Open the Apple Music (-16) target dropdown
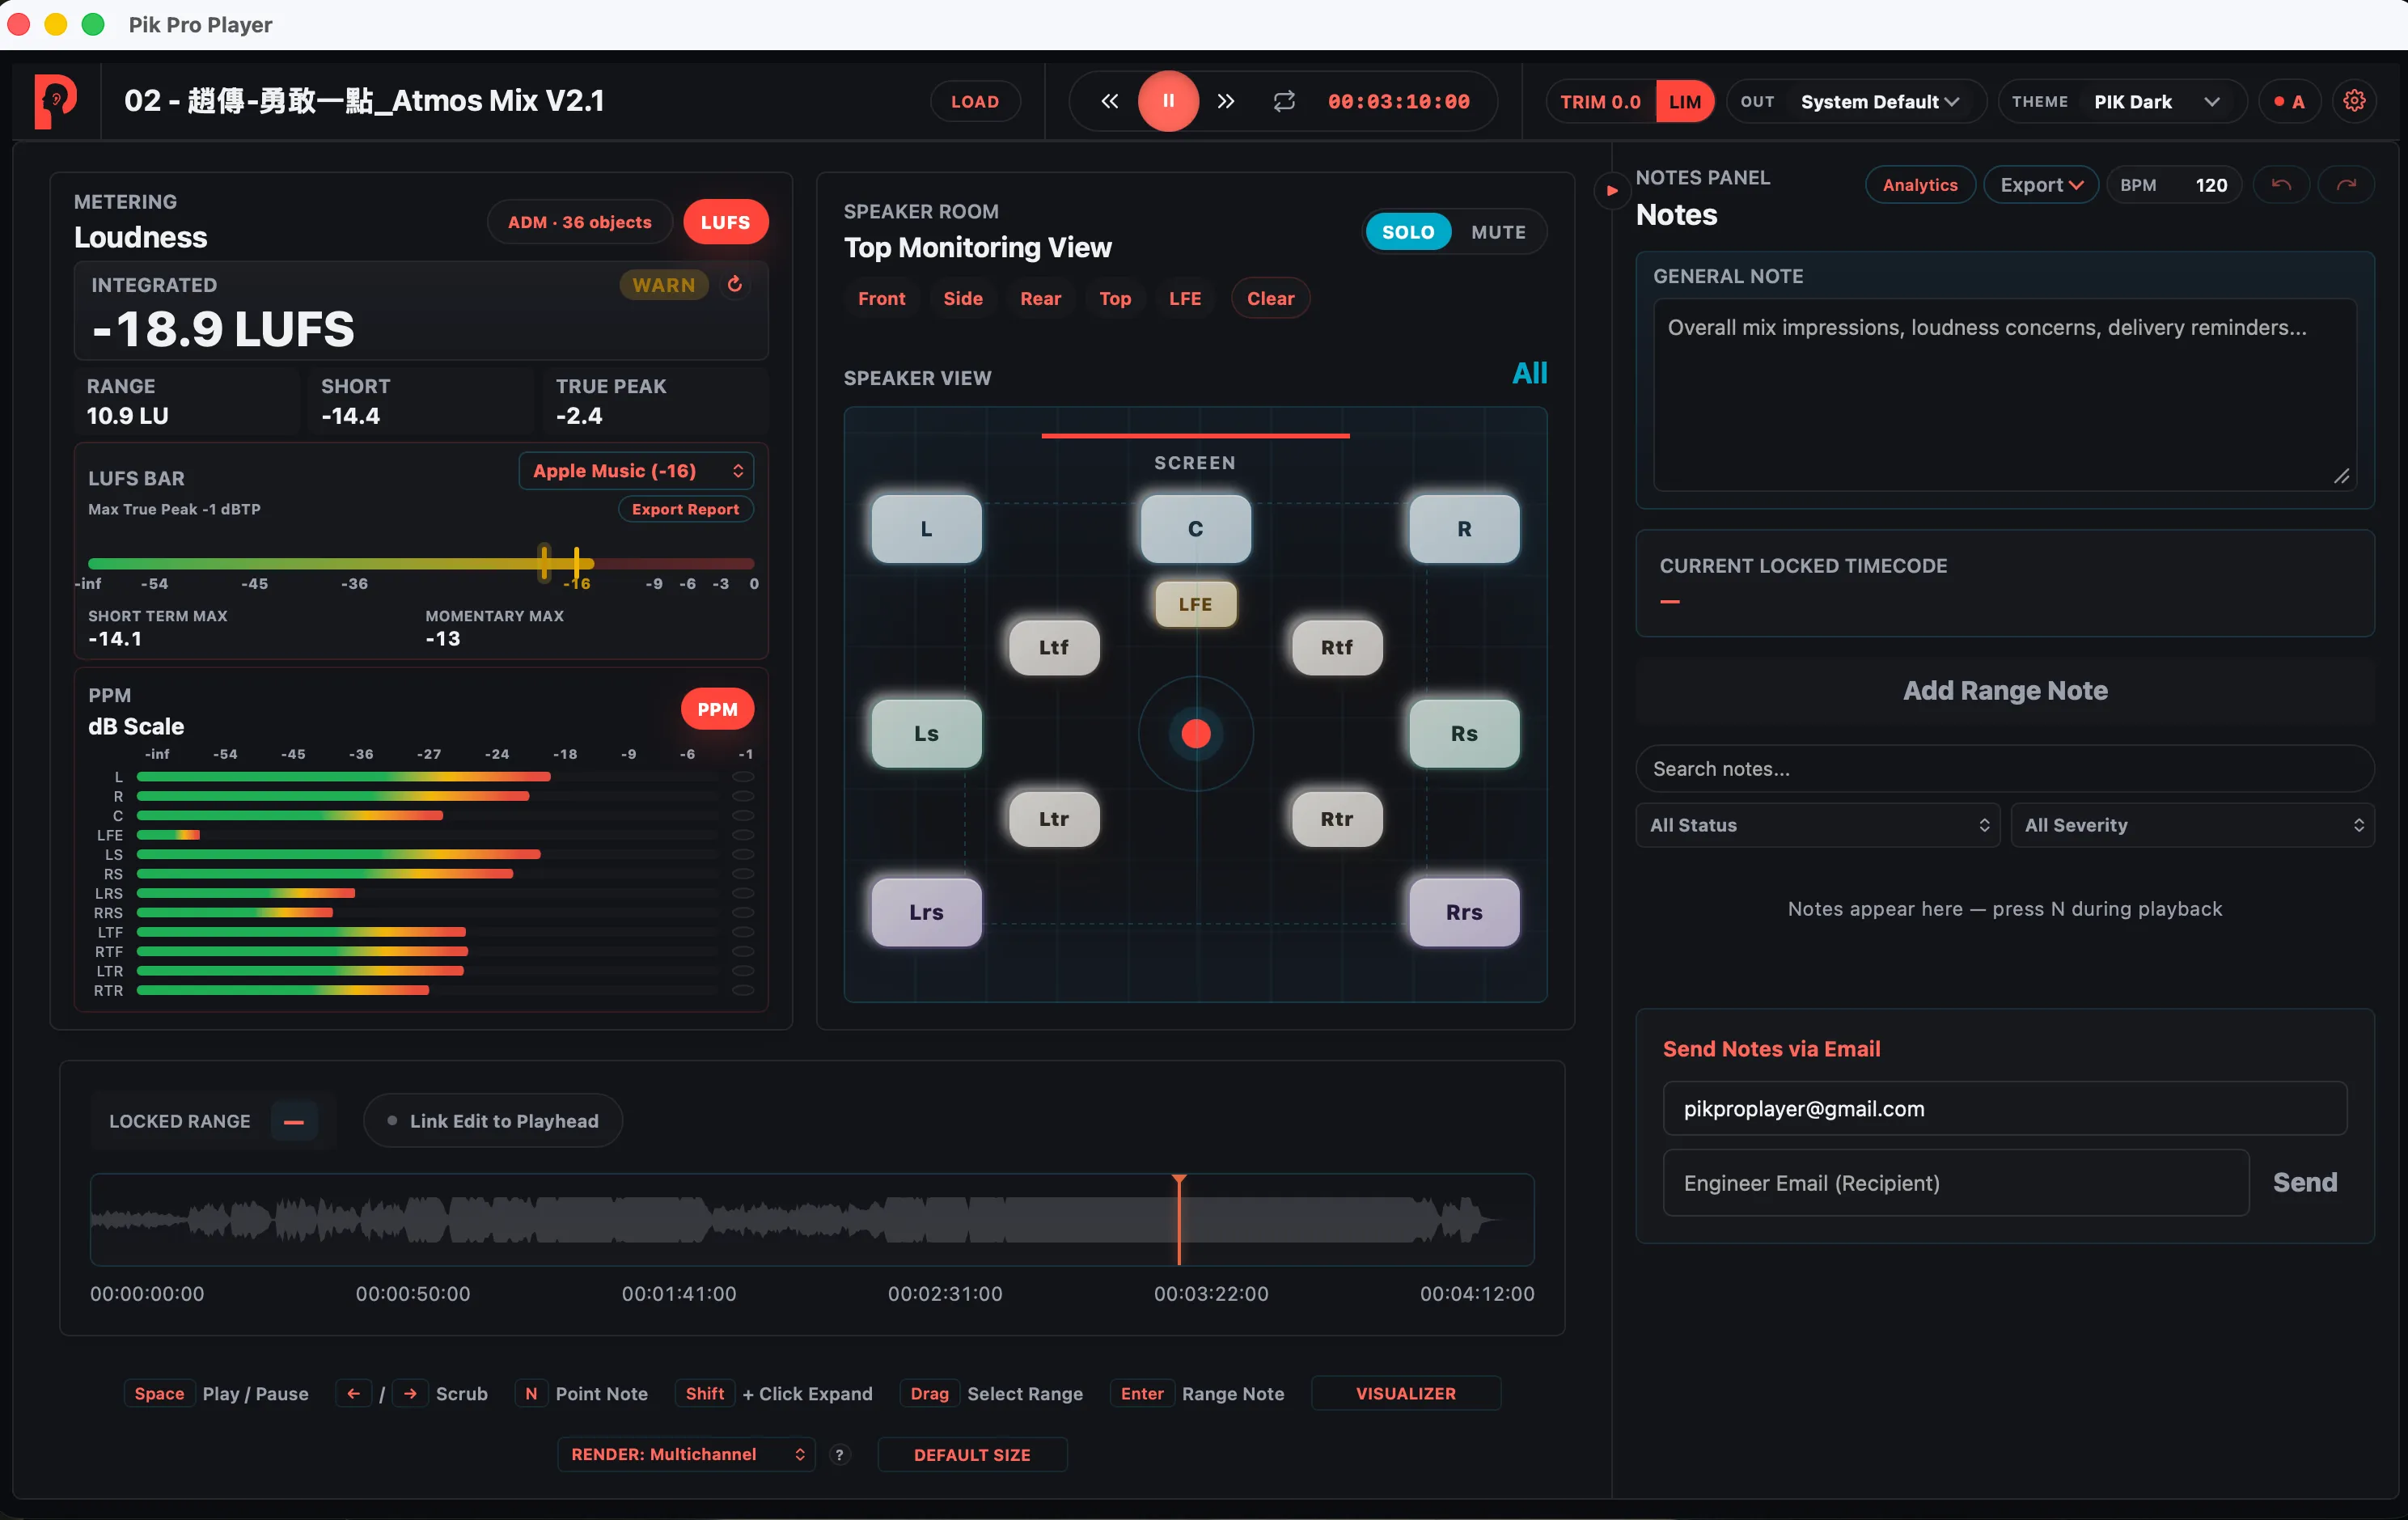2408x1520 pixels. click(x=637, y=471)
